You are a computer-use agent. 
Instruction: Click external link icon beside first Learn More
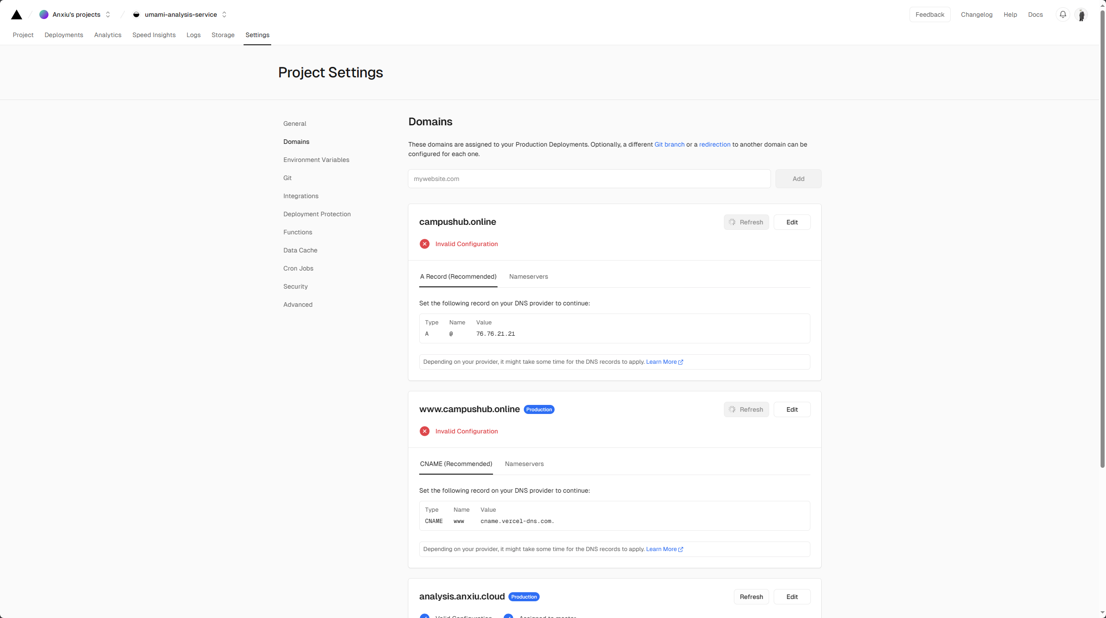click(681, 362)
